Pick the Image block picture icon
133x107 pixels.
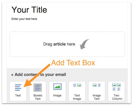pyautogui.click(x=58, y=87)
